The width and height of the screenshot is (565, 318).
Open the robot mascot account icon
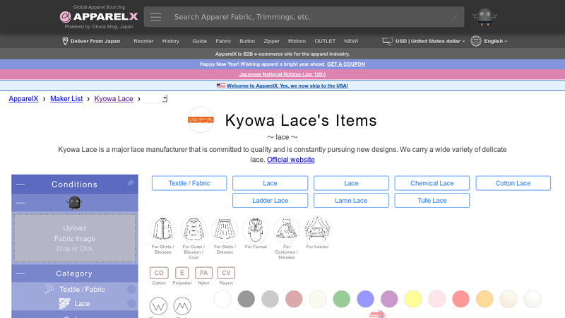[x=484, y=16]
